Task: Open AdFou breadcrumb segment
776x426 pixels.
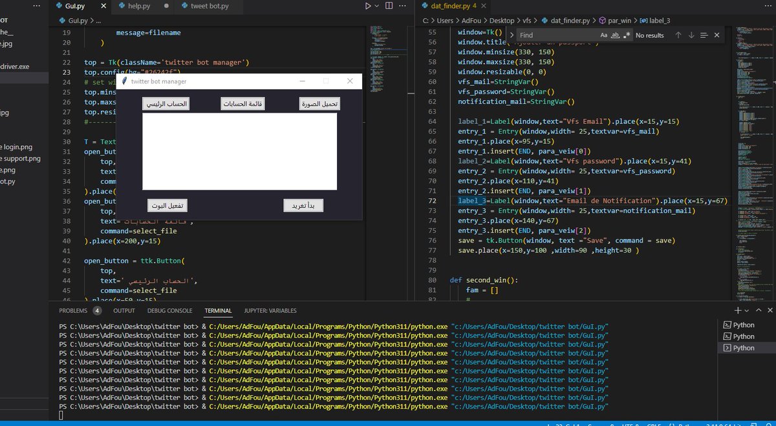Action: click(x=472, y=21)
